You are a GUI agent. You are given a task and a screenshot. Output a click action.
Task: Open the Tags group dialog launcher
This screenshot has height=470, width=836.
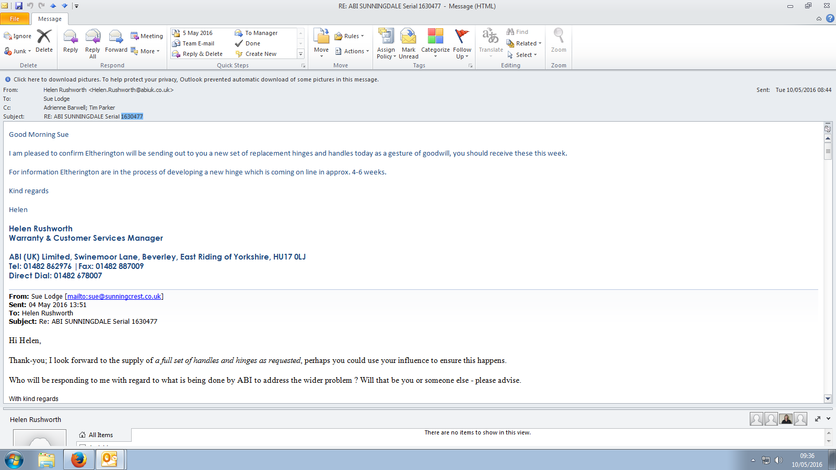[x=471, y=66]
